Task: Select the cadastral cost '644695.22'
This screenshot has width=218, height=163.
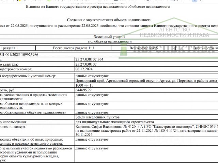Action: (x=83, y=90)
